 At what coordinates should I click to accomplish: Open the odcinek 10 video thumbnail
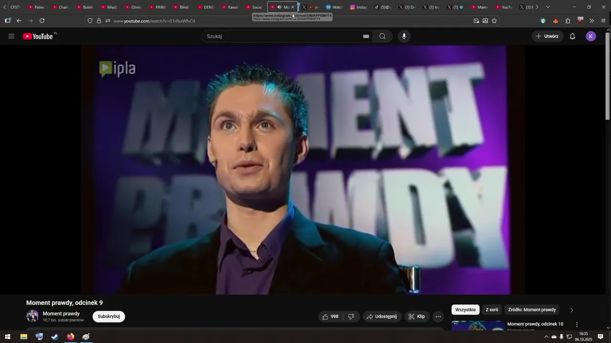click(478, 325)
